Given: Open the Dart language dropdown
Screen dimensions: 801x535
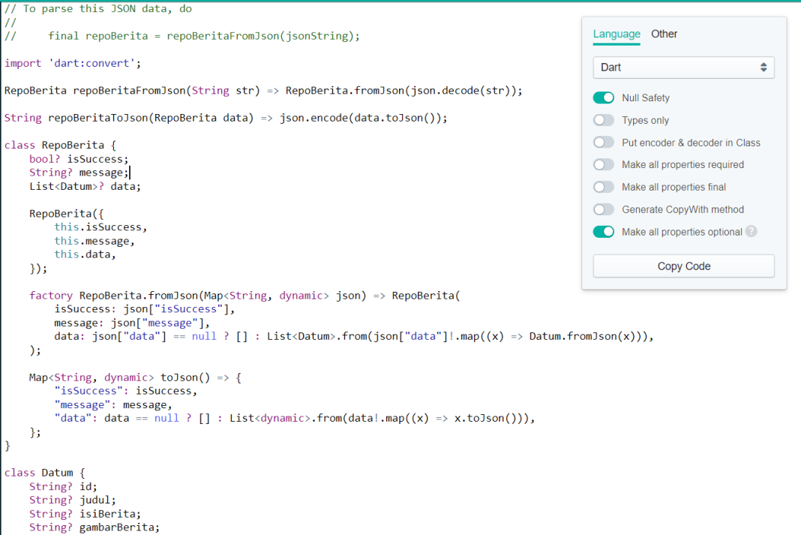Looking at the screenshot, I should (x=682, y=68).
